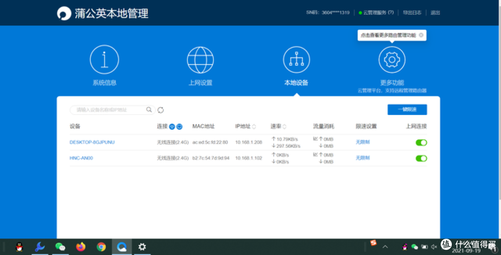Click the MAC地址 column header
Screen dimensions: 501x255
[204, 127]
